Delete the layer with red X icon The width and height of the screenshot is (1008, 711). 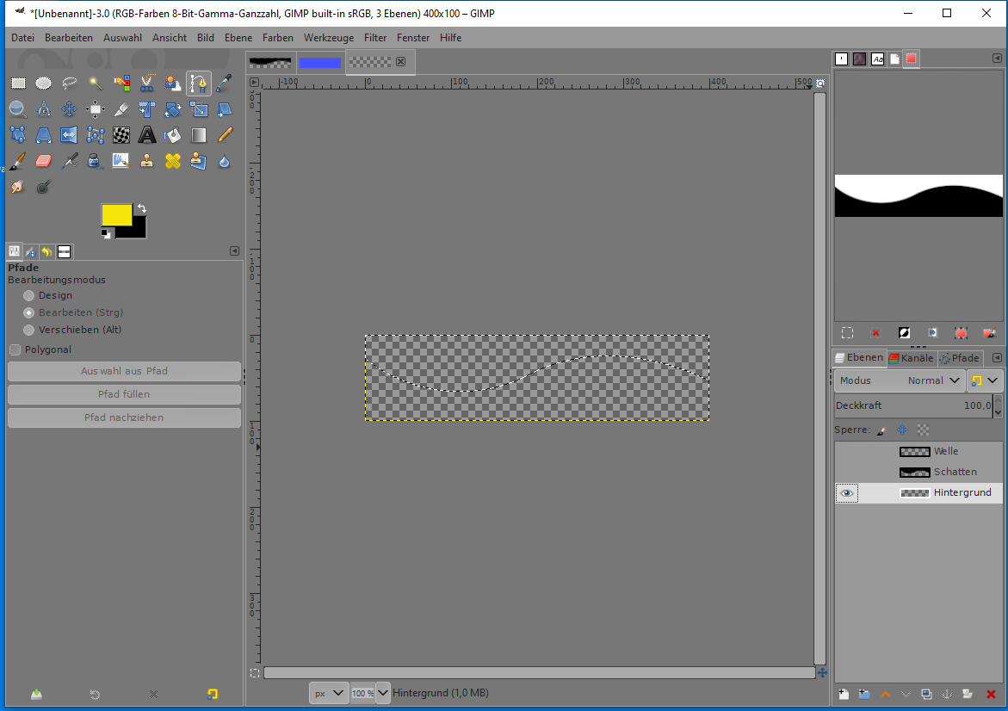pos(991,694)
